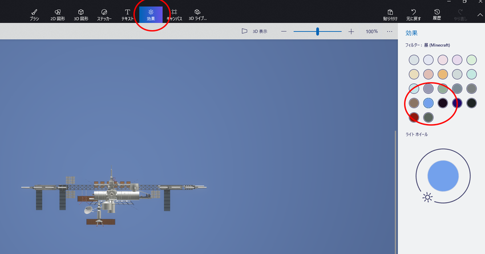Apply the cream beige filter swatch
Screen dimensions: 485x254
(x=414, y=74)
